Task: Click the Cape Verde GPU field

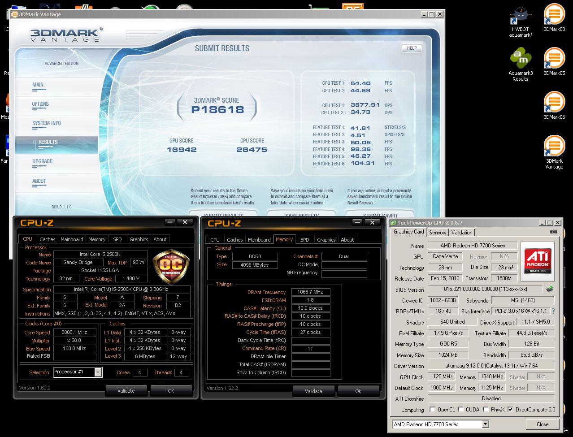Action: point(445,256)
